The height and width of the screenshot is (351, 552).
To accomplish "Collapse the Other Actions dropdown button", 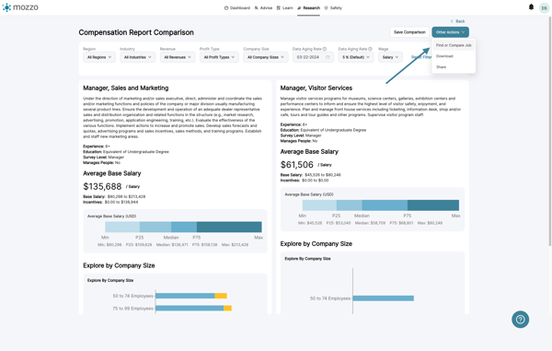I will click(450, 32).
